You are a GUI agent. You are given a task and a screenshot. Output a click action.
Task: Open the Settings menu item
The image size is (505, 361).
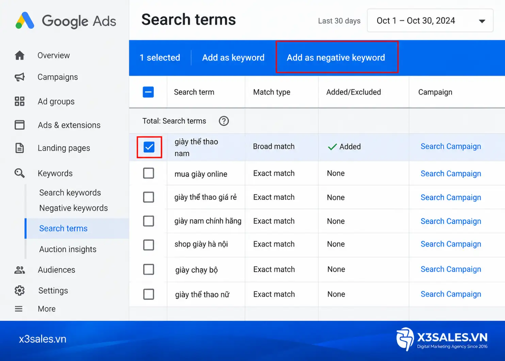[53, 291]
